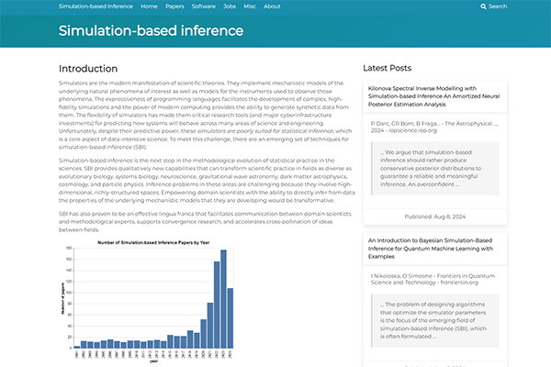The image size is (551, 367).
Task: Open the About page
Action: click(x=272, y=6)
